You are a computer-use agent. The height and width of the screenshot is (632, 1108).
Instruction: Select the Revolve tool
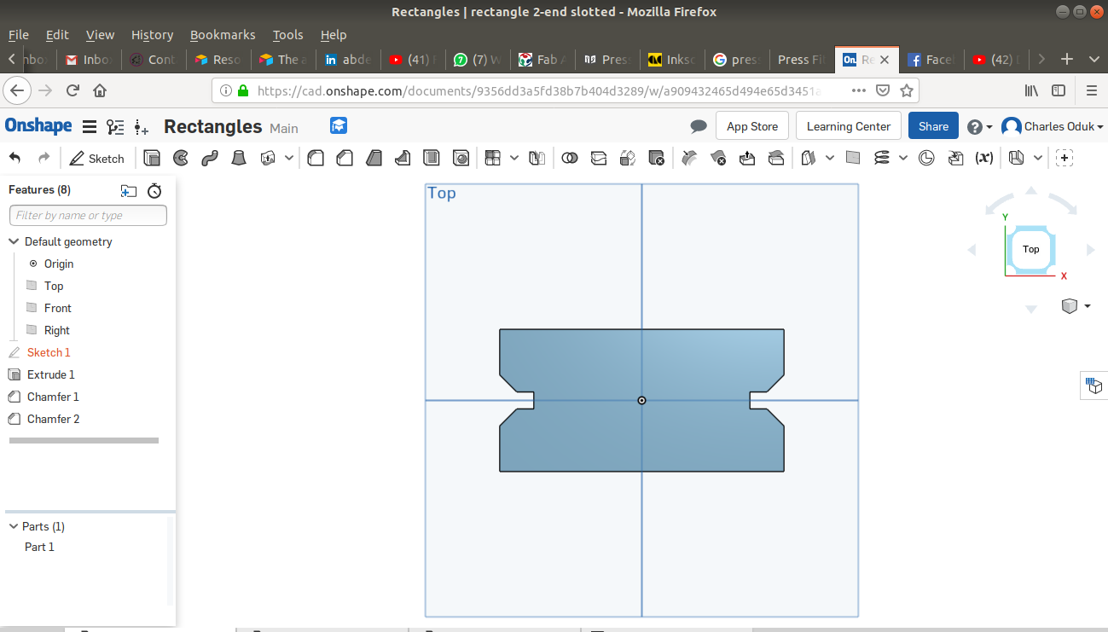[x=181, y=158]
